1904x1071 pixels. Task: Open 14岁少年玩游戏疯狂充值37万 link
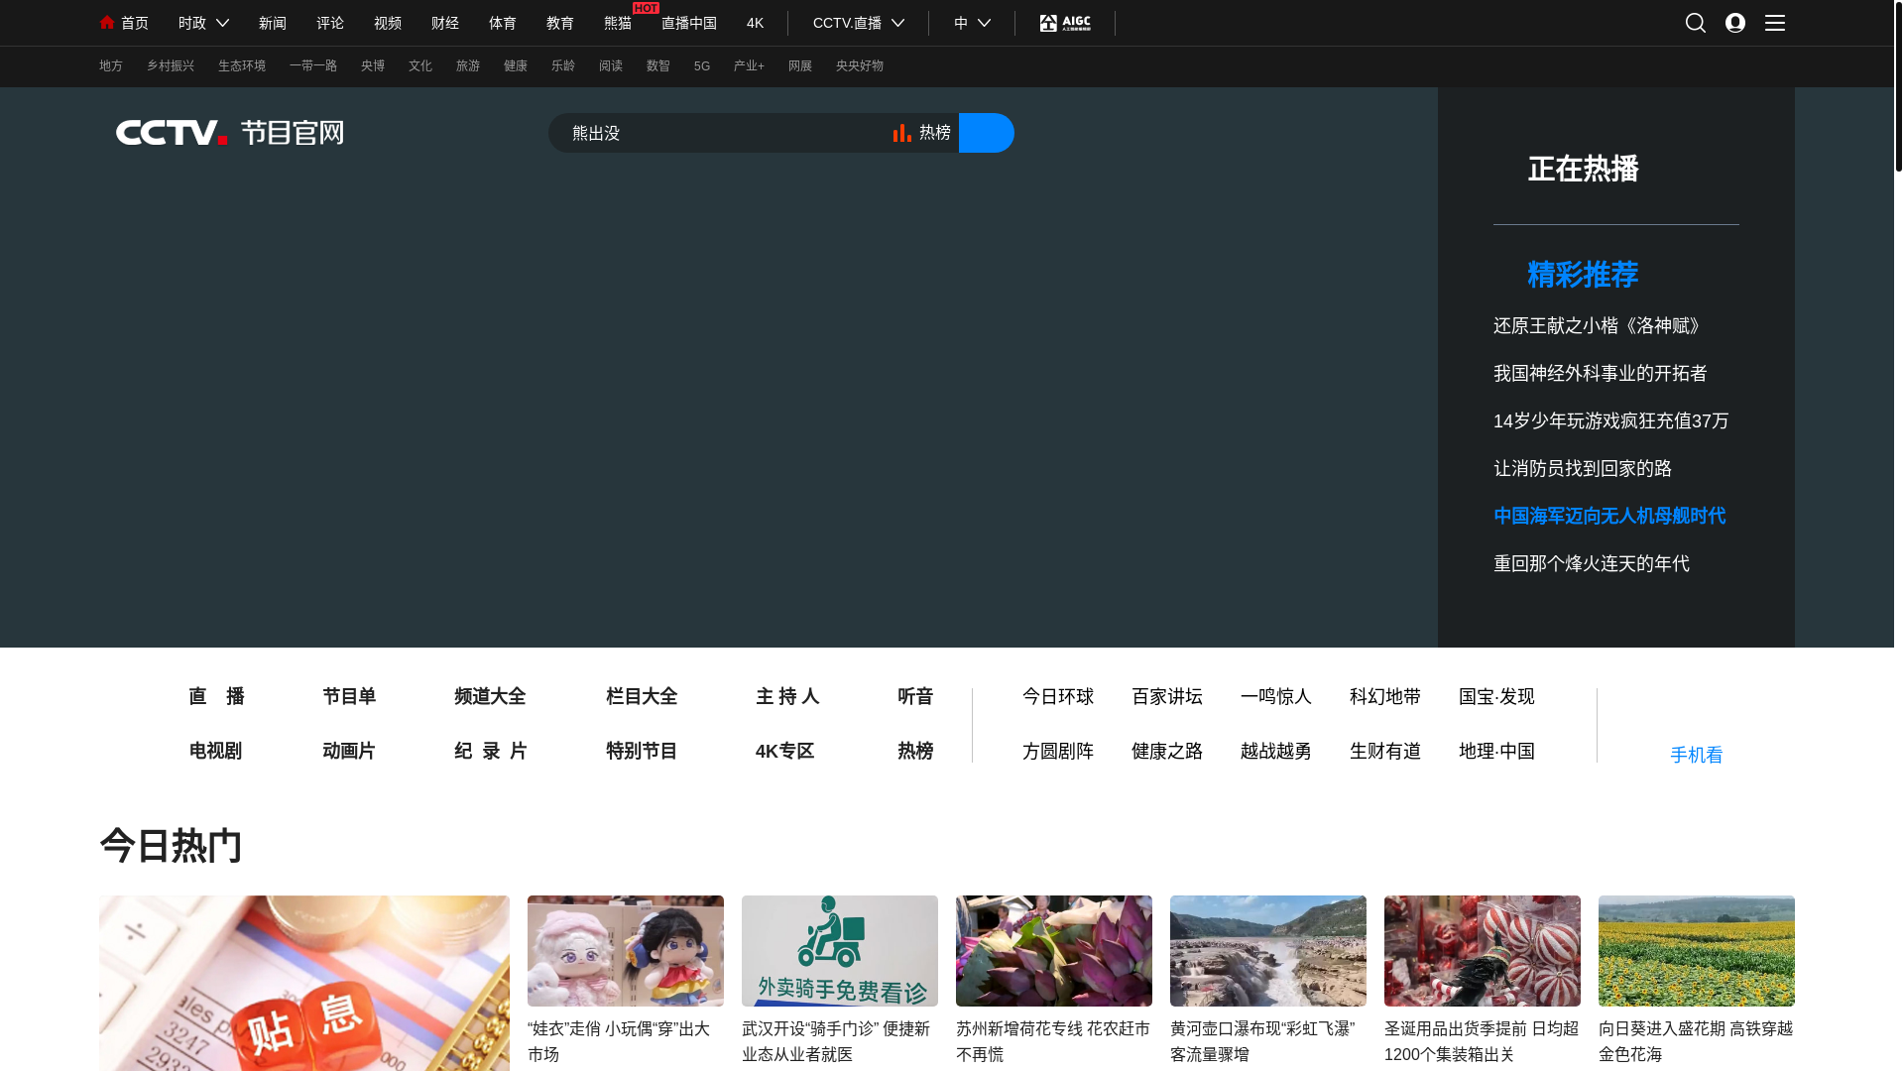tap(1611, 420)
